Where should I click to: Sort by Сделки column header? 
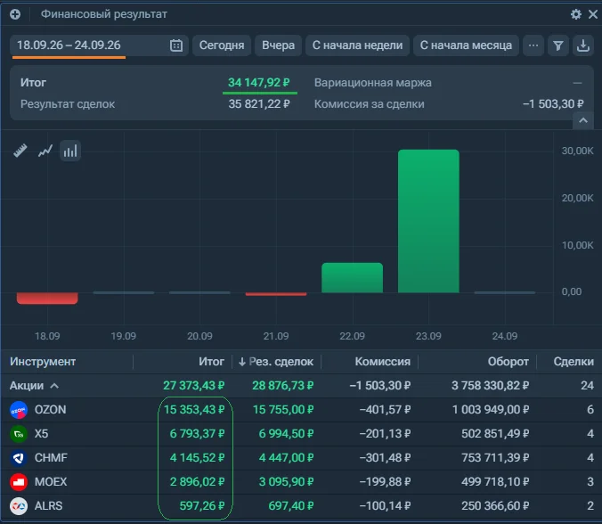pyautogui.click(x=574, y=362)
